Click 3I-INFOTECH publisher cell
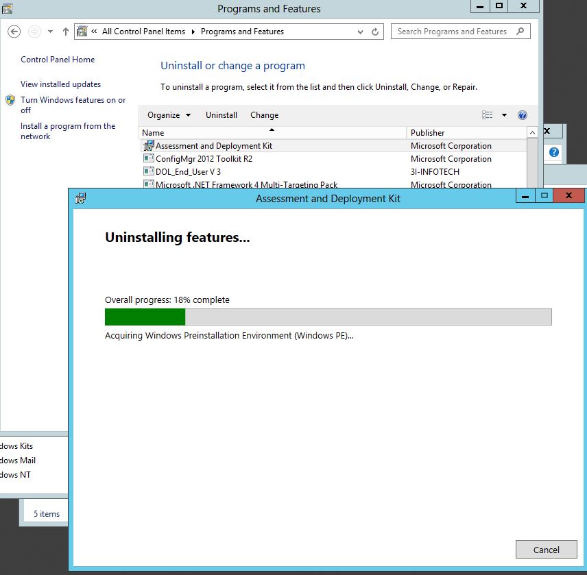 [x=435, y=172]
